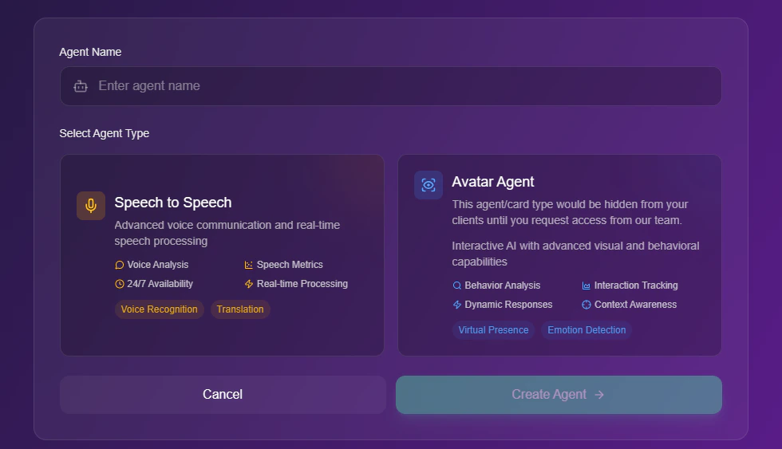Viewport: 782px width, 449px height.
Task: Click the Voice Recognition tag
Action: [x=159, y=309]
